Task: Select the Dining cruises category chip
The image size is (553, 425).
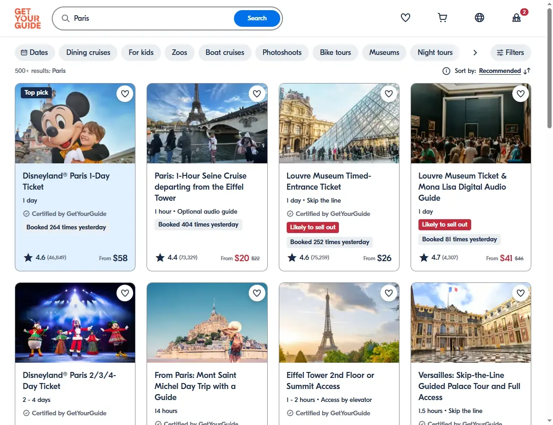Action: (x=88, y=53)
